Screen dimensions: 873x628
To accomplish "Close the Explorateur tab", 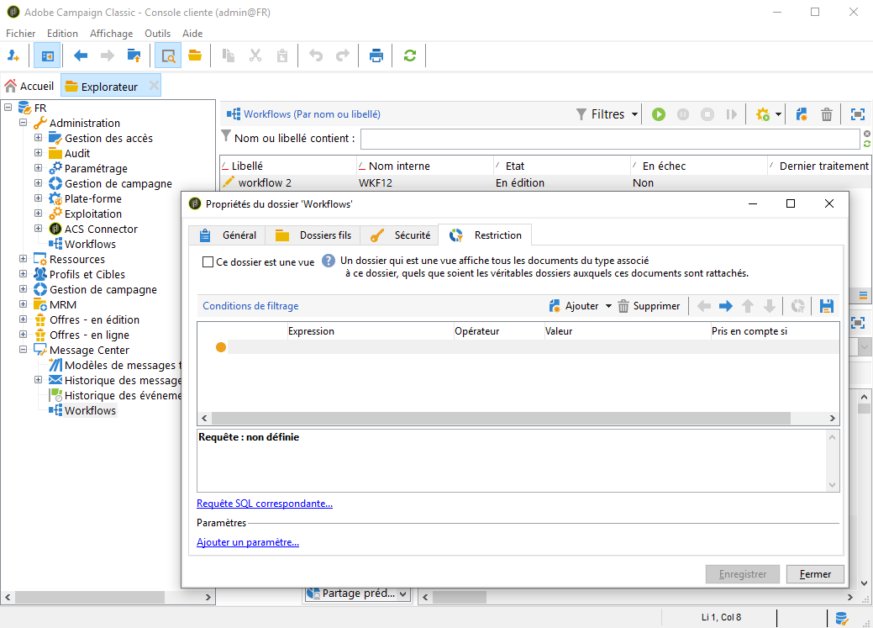I will pyautogui.click(x=154, y=85).
